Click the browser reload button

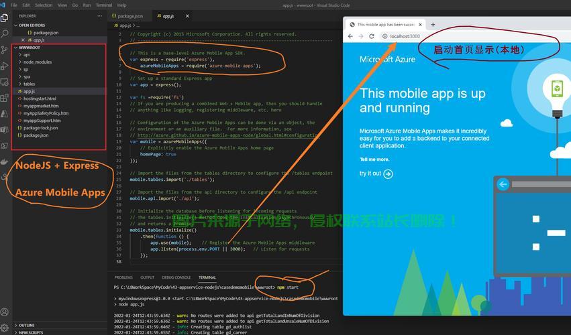(373, 36)
